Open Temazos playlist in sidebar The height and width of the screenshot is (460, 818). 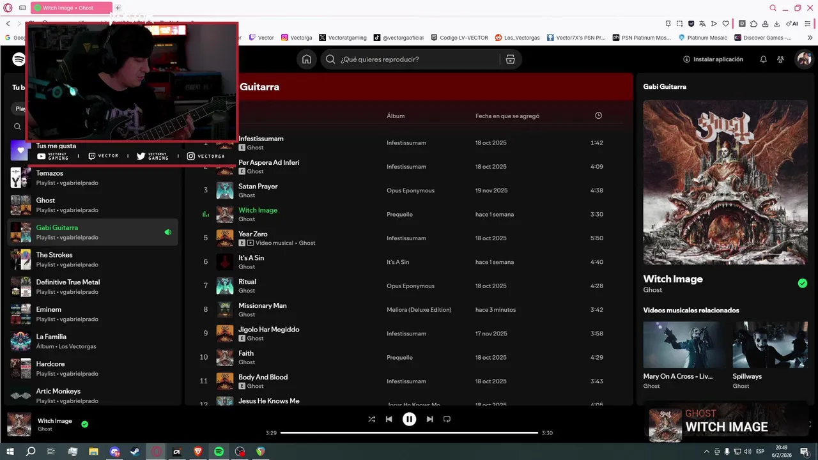[93, 178]
